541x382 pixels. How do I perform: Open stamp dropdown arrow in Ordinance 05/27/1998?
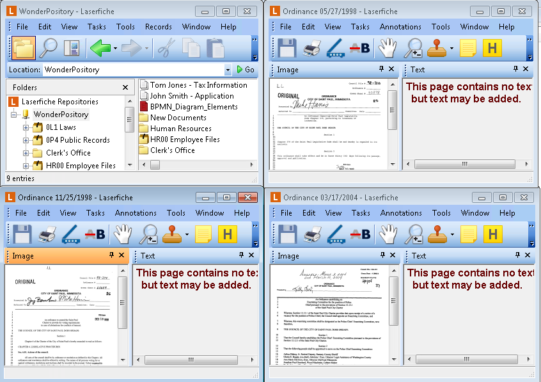(451, 49)
